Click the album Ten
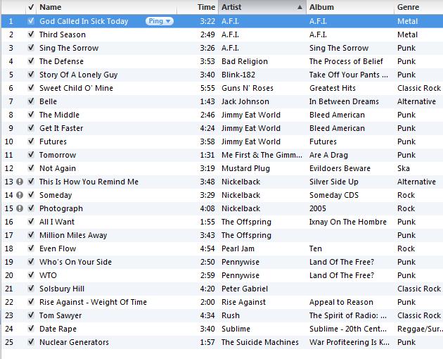443x359 pixels. tap(316, 248)
